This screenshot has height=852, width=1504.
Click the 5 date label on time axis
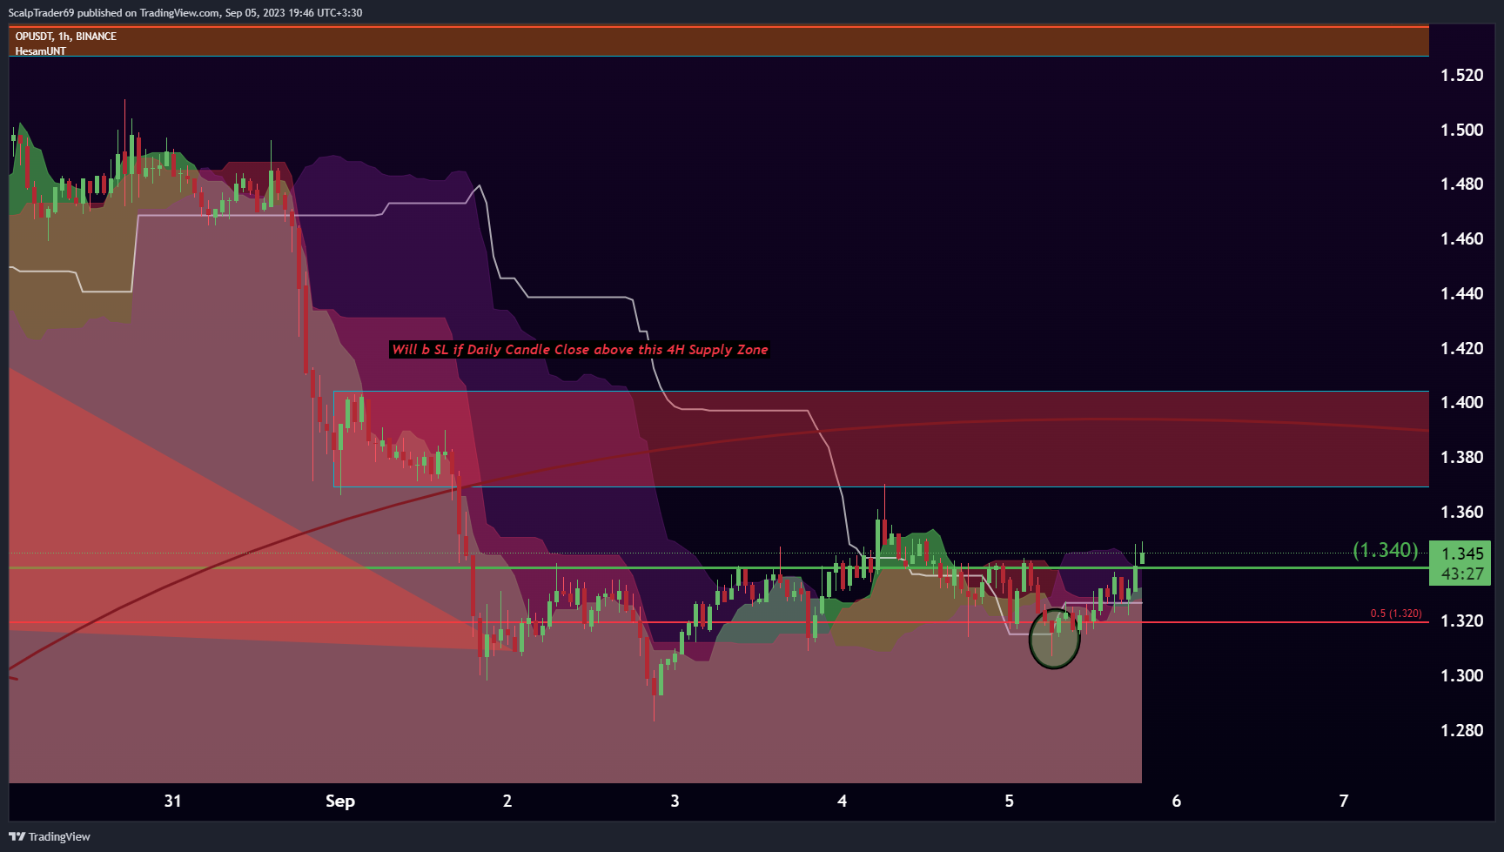tap(1009, 802)
